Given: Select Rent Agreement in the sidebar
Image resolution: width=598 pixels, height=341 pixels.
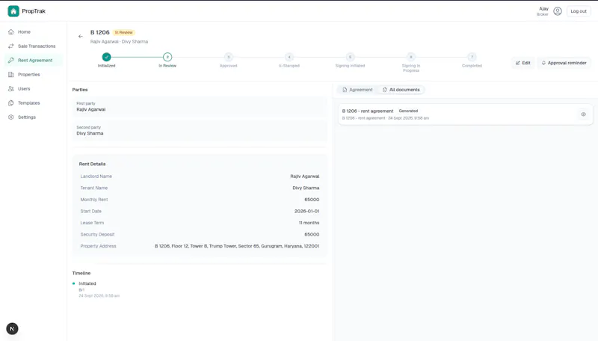Looking at the screenshot, I should pyautogui.click(x=33, y=61).
